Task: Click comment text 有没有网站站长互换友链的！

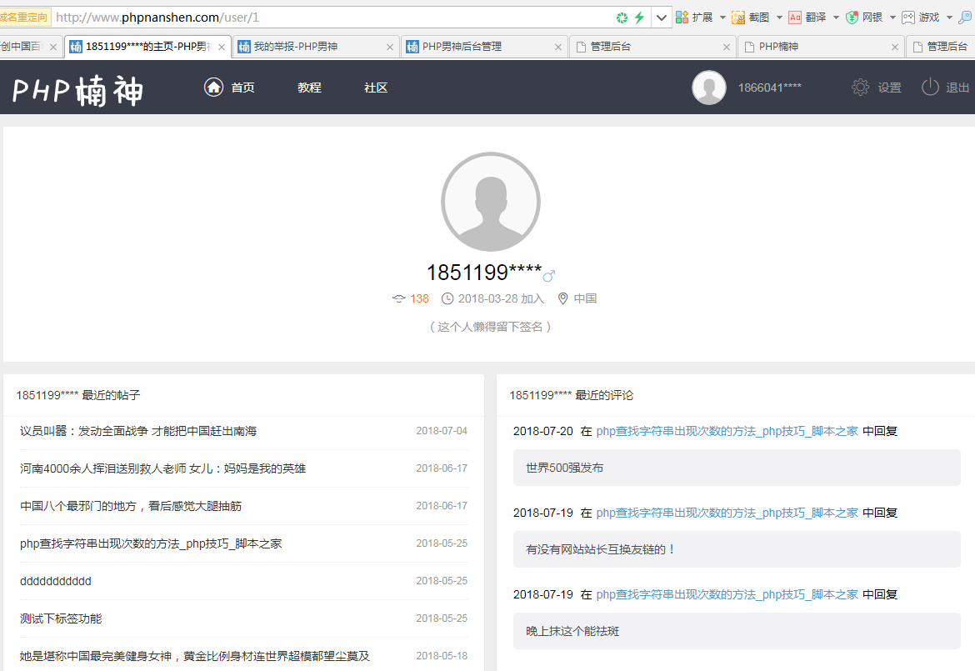Action: pyautogui.click(x=601, y=549)
